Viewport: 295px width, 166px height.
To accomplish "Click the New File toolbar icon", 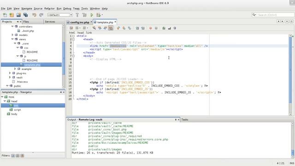I will [x=5, y=15].
